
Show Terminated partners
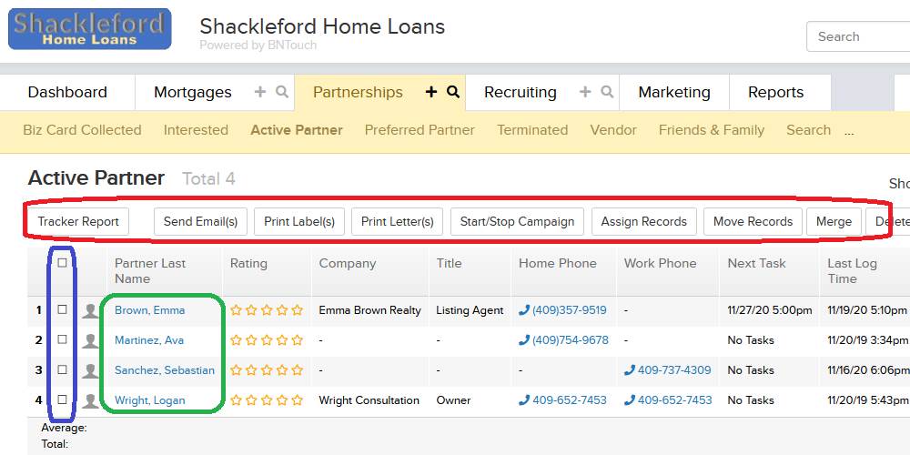pos(532,130)
